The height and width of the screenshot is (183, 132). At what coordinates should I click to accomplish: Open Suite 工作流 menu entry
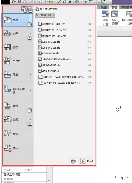pyautogui.click(x=15, y=91)
